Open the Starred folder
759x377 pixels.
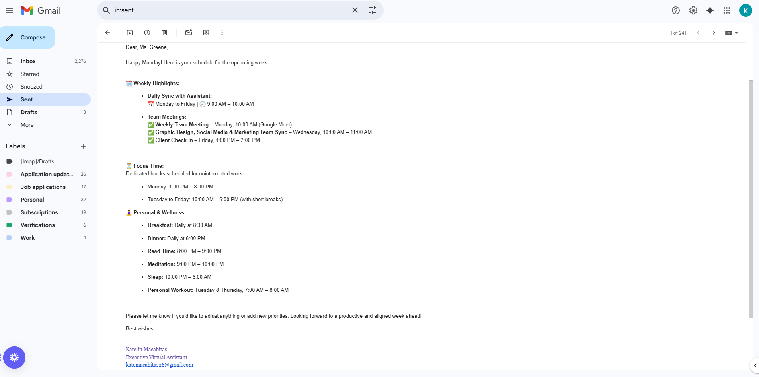(x=45, y=74)
